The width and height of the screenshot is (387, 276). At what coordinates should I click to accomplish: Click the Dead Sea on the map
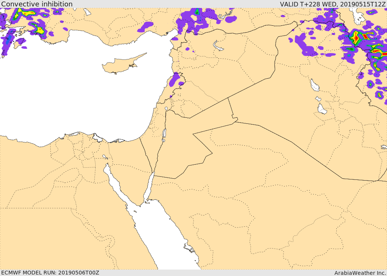tap(164, 135)
